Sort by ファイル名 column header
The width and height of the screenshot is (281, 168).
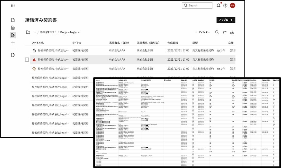point(38,43)
